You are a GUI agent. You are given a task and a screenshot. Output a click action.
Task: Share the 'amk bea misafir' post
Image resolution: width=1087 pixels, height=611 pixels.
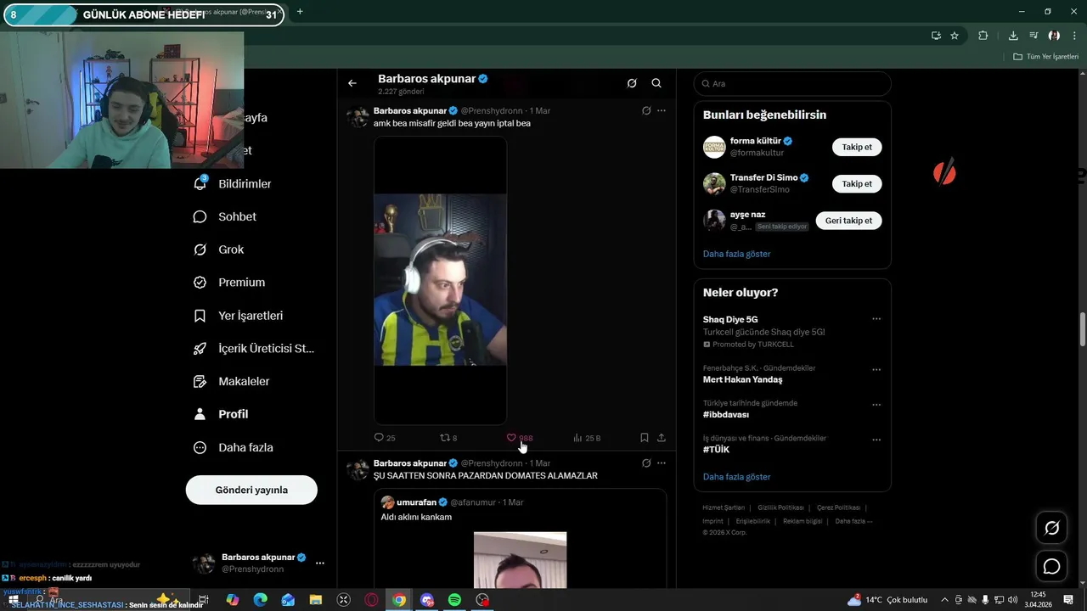[x=662, y=438]
